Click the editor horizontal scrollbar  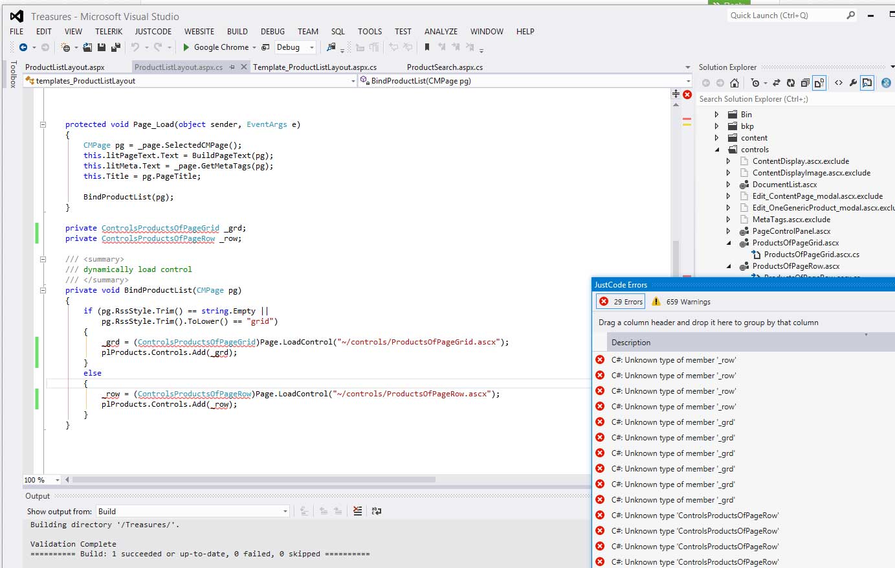point(254,480)
